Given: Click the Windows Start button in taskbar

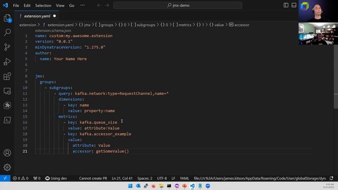Looking at the screenshot, I should tap(130, 186).
